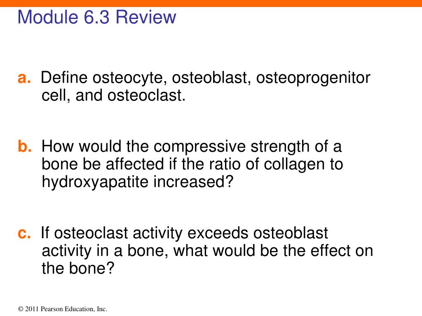Click the orange bullet letter "b."
The height and width of the screenshot is (316, 422).
pyautogui.click(x=25, y=146)
